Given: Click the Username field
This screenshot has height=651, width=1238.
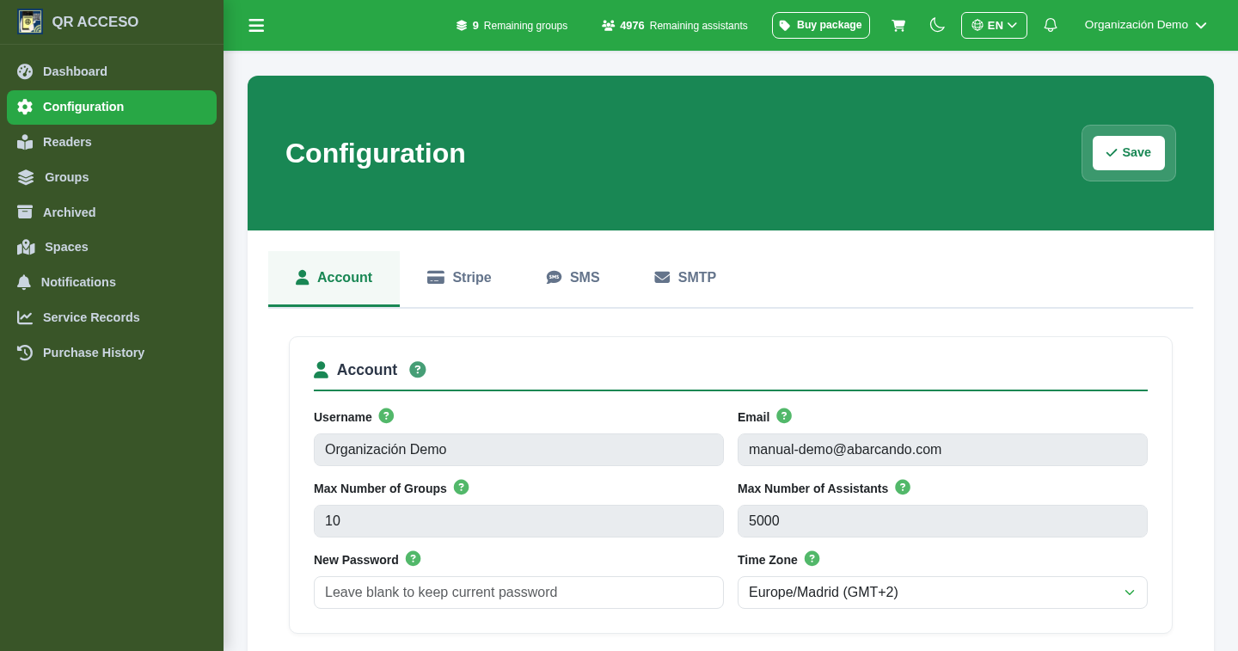Looking at the screenshot, I should (518, 450).
